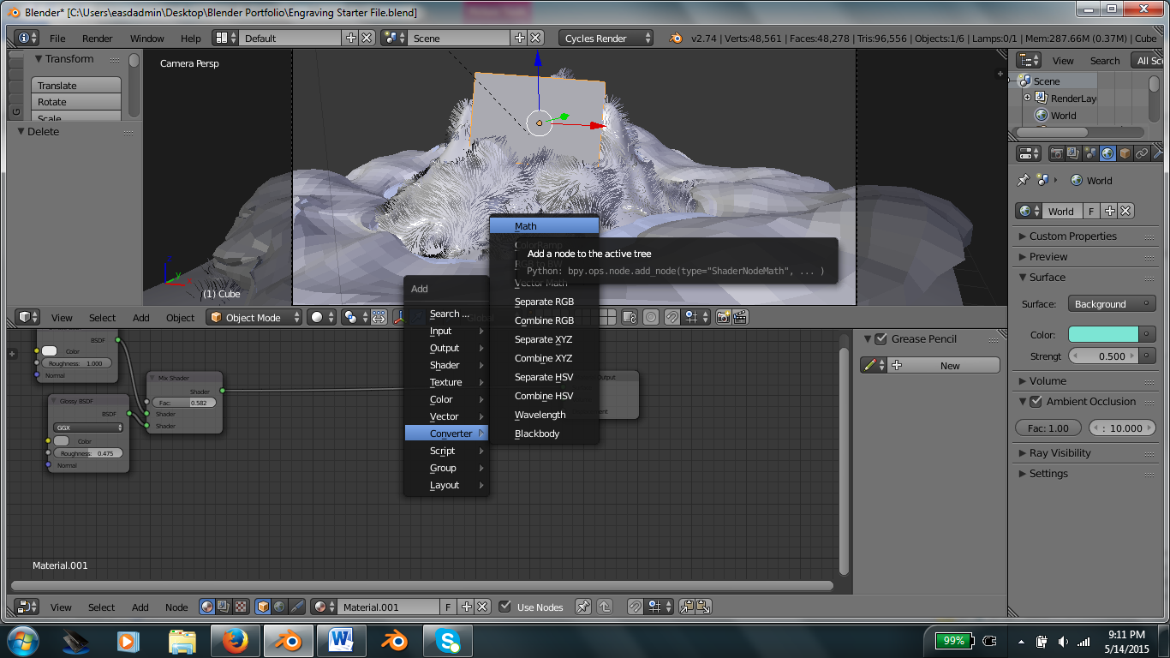Open the Constraints properties tab (chain icon)
1170x658 pixels.
click(1142, 153)
